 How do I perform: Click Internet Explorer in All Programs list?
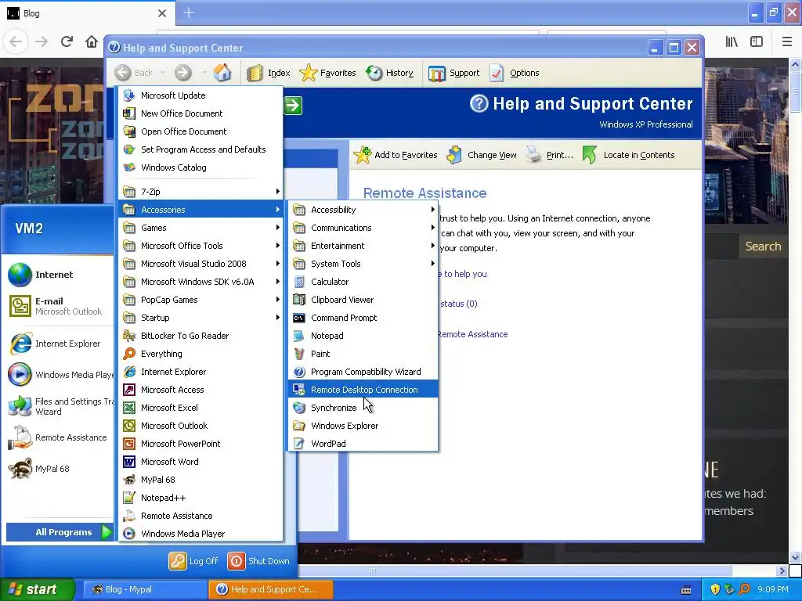(201, 372)
